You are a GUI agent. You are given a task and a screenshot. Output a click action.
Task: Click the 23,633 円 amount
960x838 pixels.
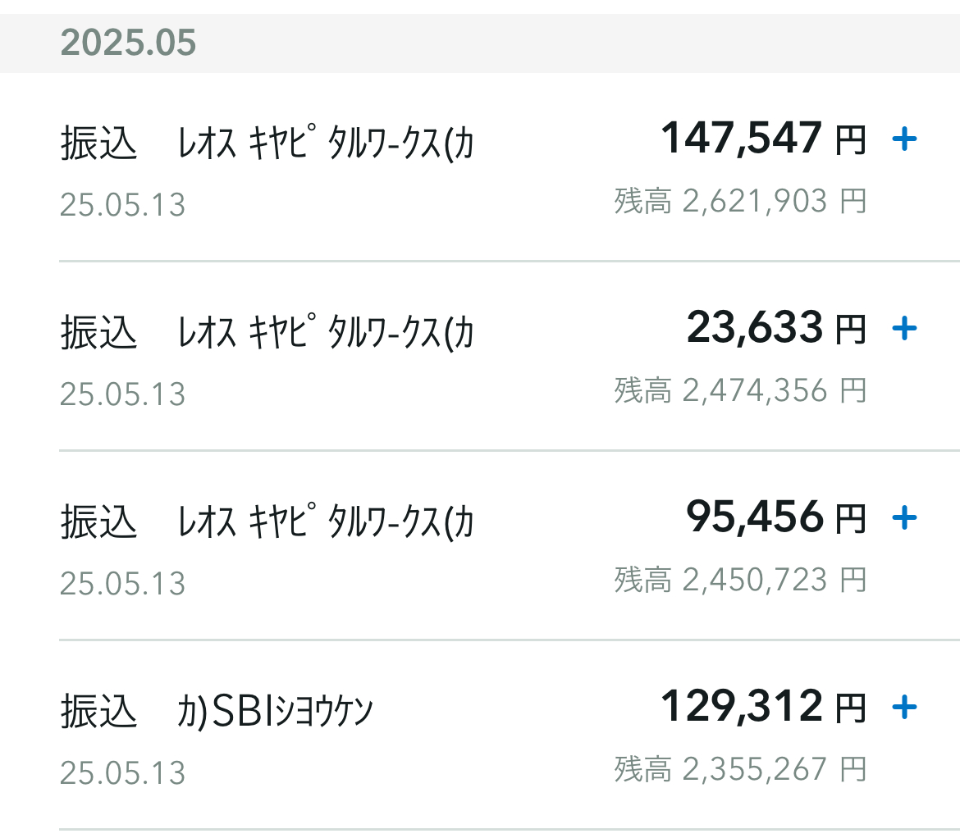tap(776, 328)
